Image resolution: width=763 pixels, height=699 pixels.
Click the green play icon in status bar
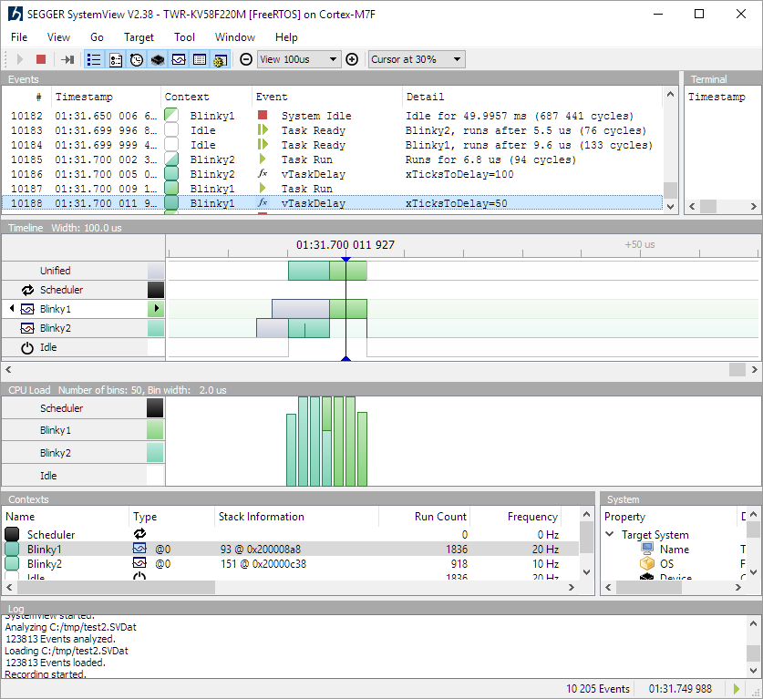pyautogui.click(x=737, y=689)
